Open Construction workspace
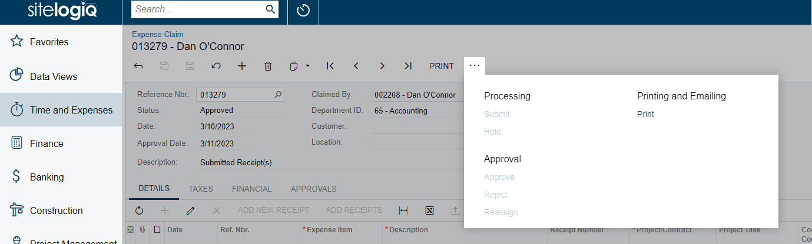Image resolution: width=812 pixels, height=244 pixels. click(x=61, y=210)
